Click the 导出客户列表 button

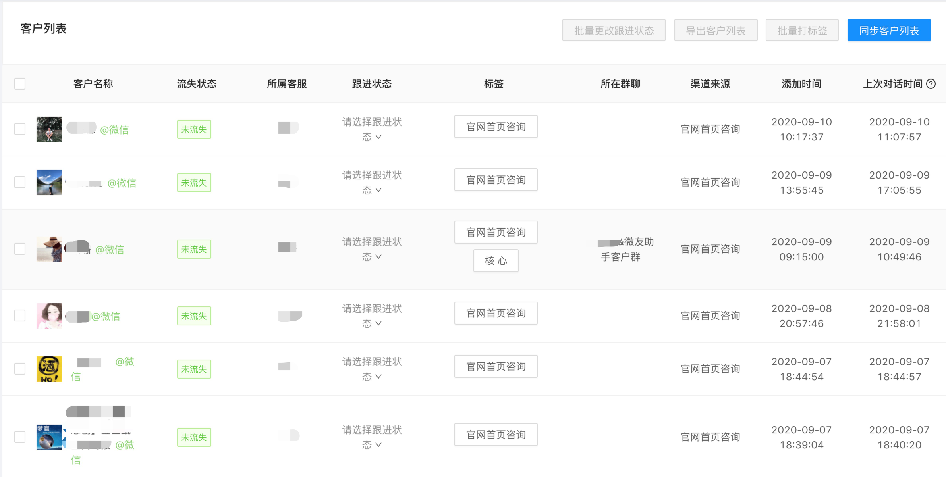(716, 30)
